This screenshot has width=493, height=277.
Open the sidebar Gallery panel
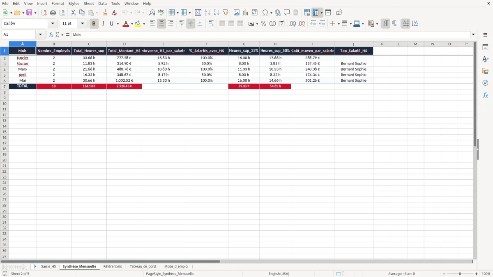click(485, 71)
